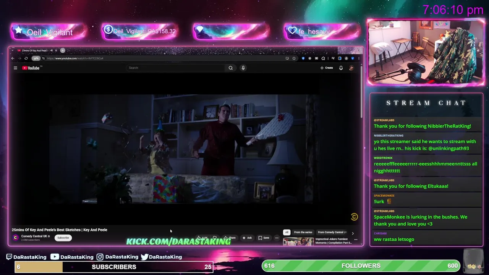This screenshot has width=489, height=275.
Task: Go forward with the browser forward arrow
Action: [x=19, y=58]
